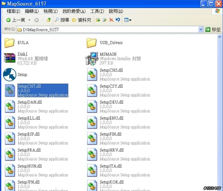Open the Views mode dropdown
This screenshot has width=223, height=191.
click(128, 20)
